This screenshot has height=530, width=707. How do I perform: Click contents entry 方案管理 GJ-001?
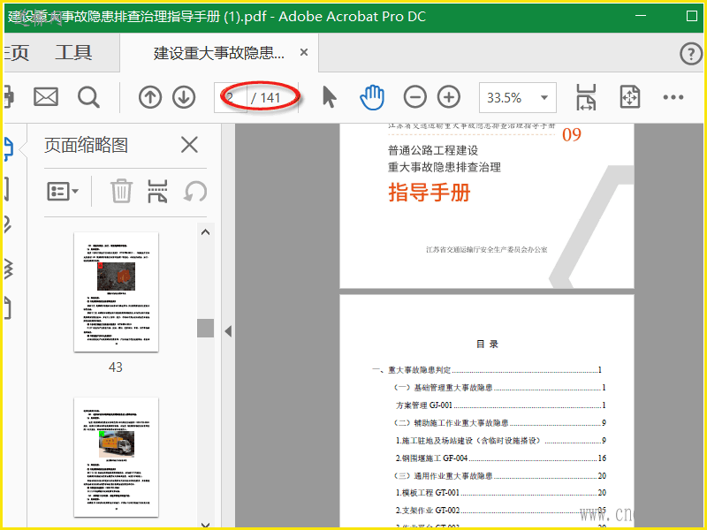500,405
